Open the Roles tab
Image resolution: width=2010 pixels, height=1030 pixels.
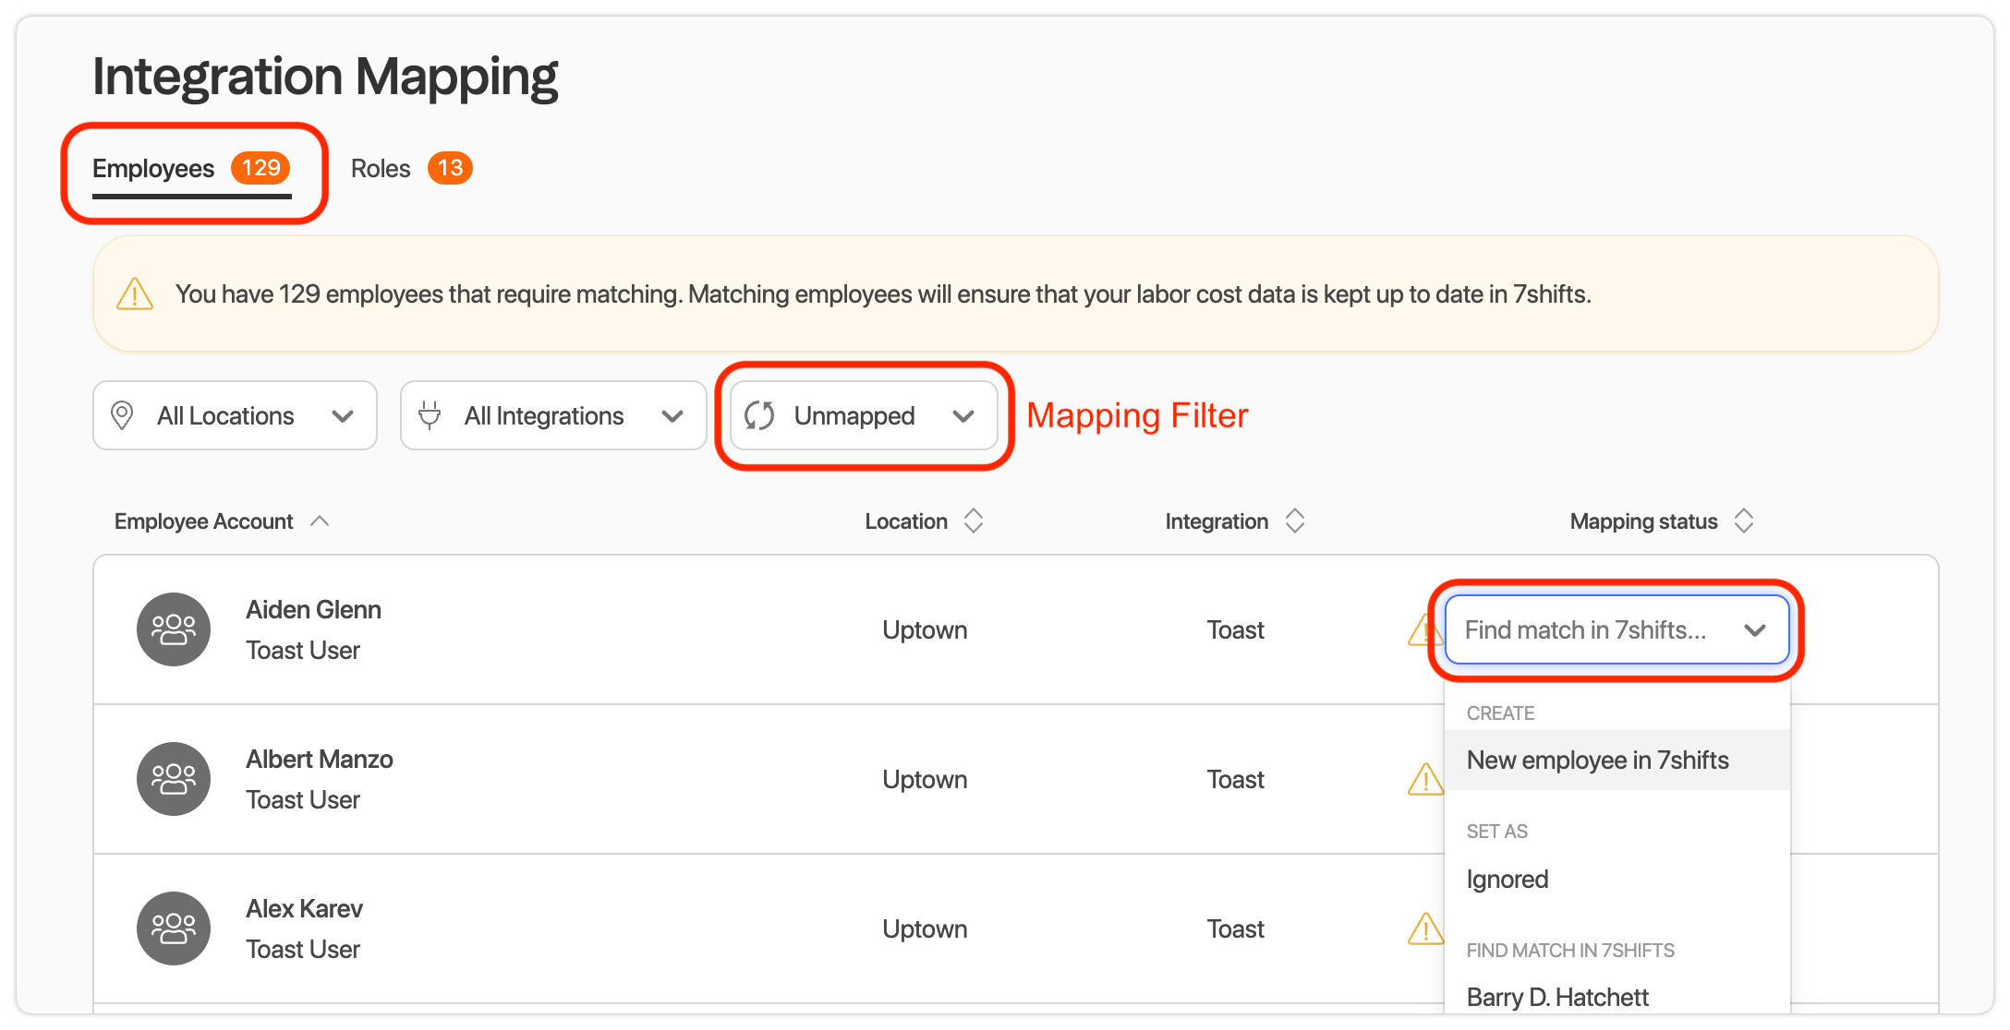coord(411,169)
